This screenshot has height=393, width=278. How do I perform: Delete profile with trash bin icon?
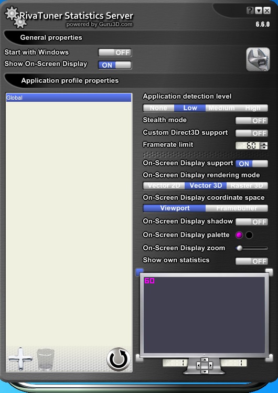click(46, 359)
